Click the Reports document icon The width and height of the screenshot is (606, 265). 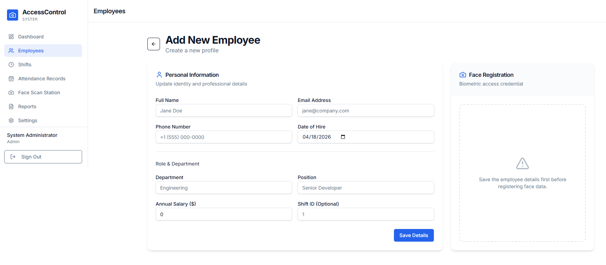(11, 106)
